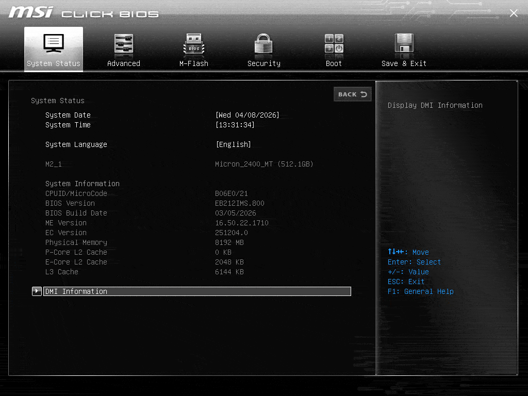This screenshot has width=528, height=396.
Task: Open the DMI Information entry
Action: click(x=197, y=291)
